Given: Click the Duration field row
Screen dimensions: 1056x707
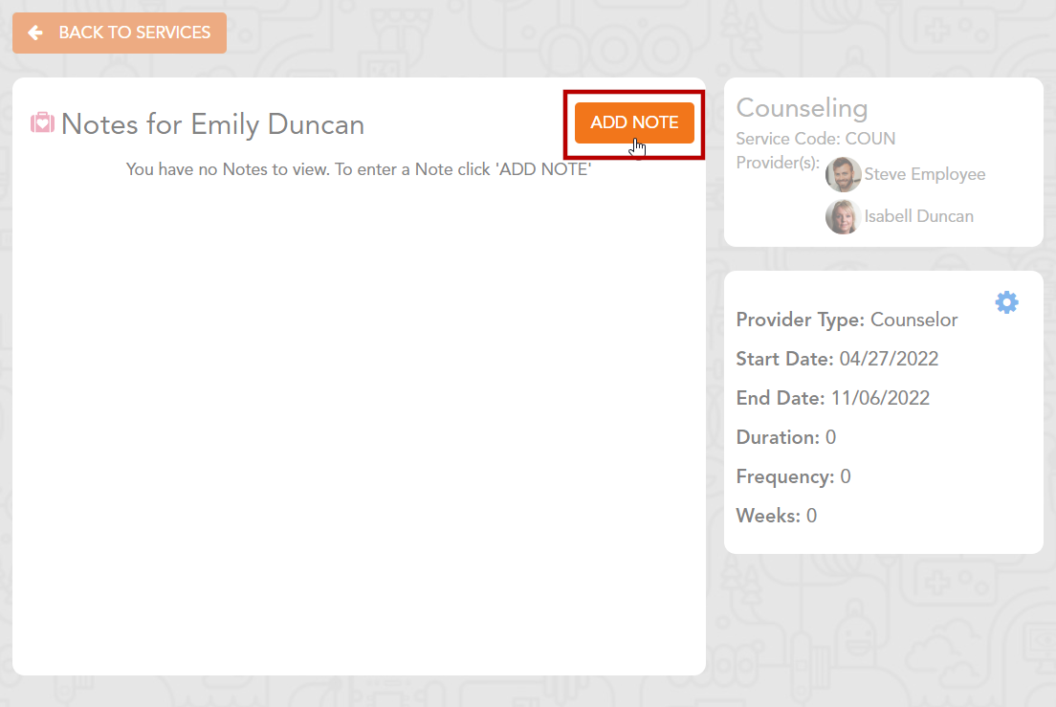Looking at the screenshot, I should (x=785, y=437).
